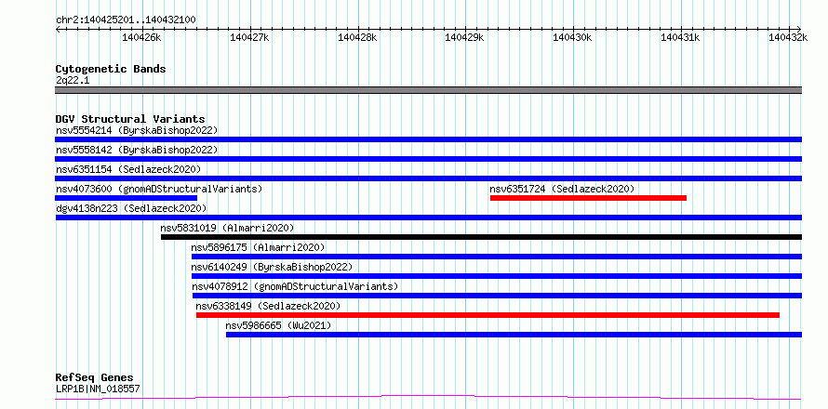Click the nsv5554214 (ByrskaBishop2022) label
The height and width of the screenshot is (409, 828).
click(136, 130)
